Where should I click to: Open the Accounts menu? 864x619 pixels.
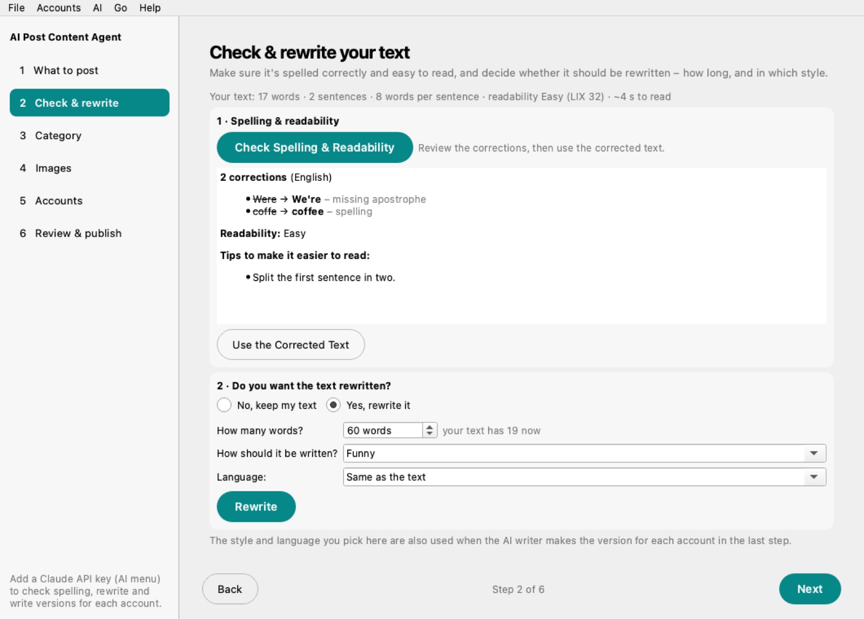click(58, 8)
